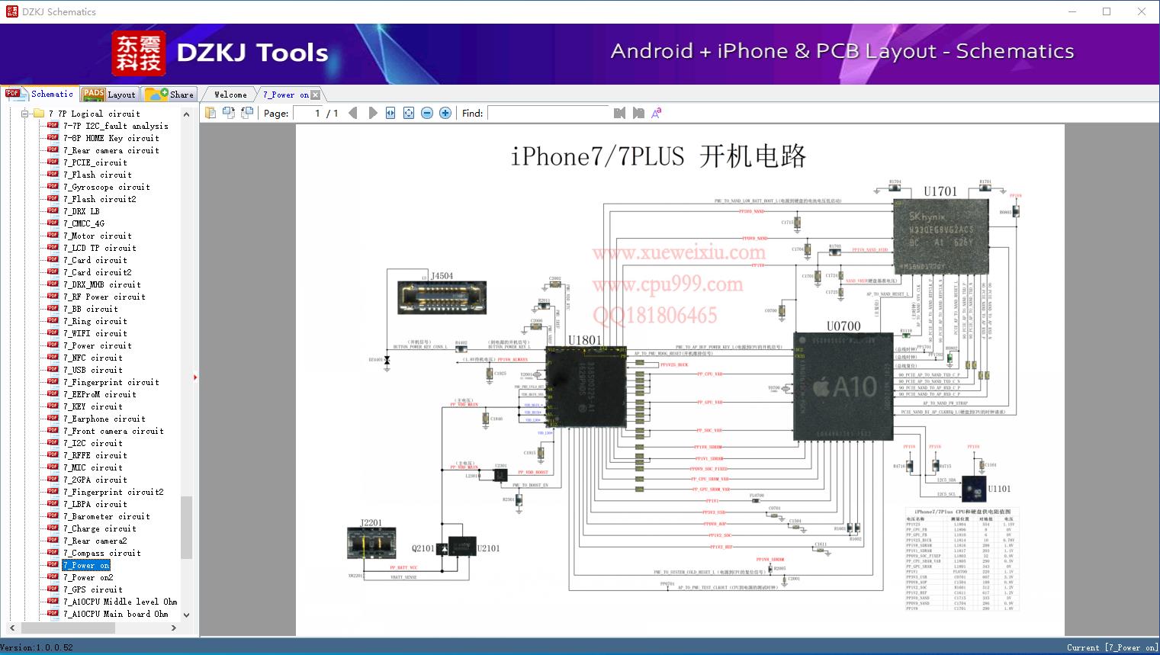This screenshot has width=1160, height=655.
Task: Open 7-7P I2C_fault analysis schematic
Action: (116, 126)
